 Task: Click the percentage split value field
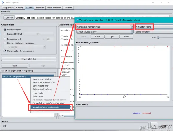[x=50, y=39]
